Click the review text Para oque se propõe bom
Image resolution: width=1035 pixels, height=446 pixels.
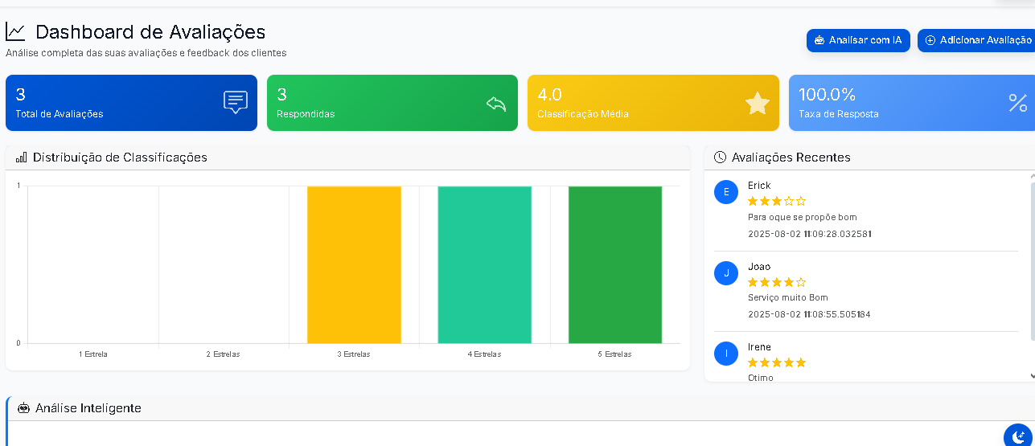(x=803, y=218)
